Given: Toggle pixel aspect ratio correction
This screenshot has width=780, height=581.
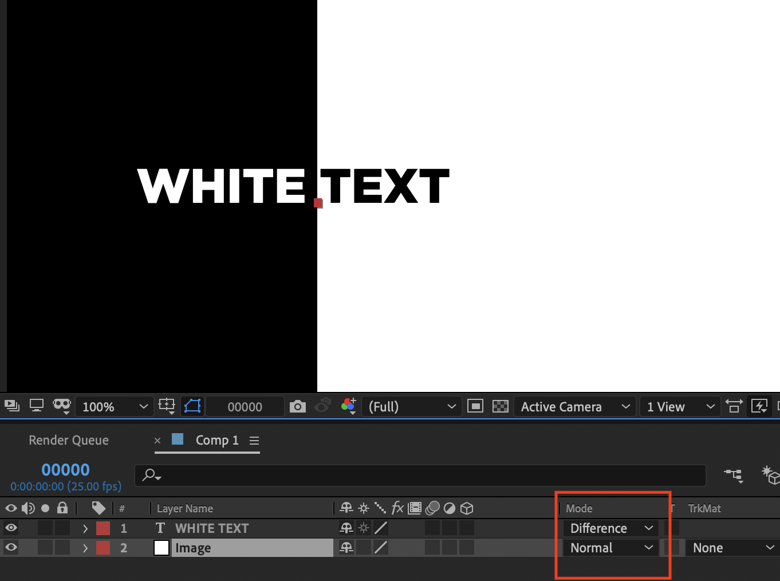Looking at the screenshot, I should 734,406.
